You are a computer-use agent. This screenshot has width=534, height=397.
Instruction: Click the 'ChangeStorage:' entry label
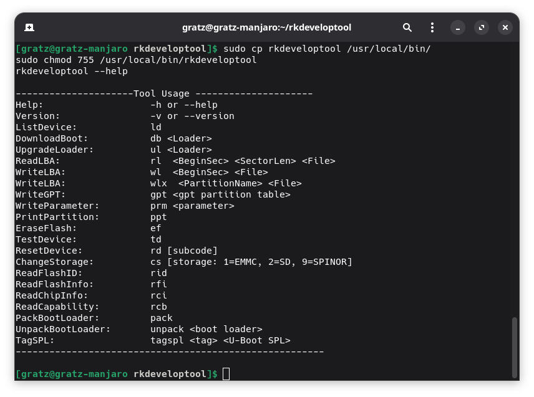pos(54,262)
